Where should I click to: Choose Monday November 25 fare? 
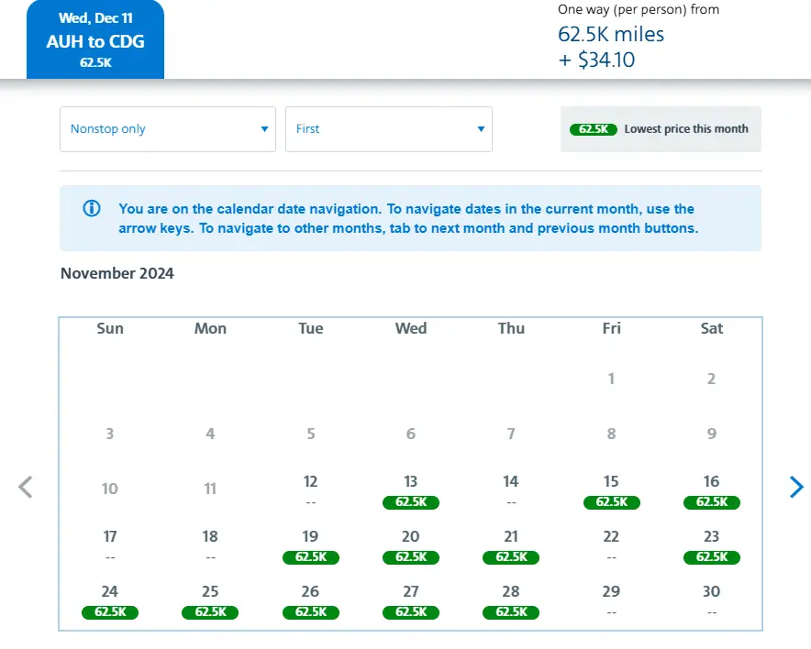click(210, 601)
